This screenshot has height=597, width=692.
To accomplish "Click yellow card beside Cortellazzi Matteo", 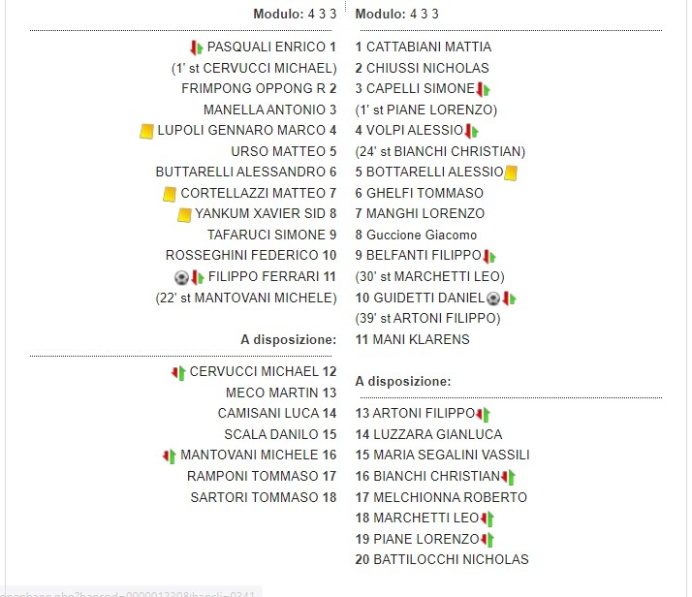I will click(171, 194).
